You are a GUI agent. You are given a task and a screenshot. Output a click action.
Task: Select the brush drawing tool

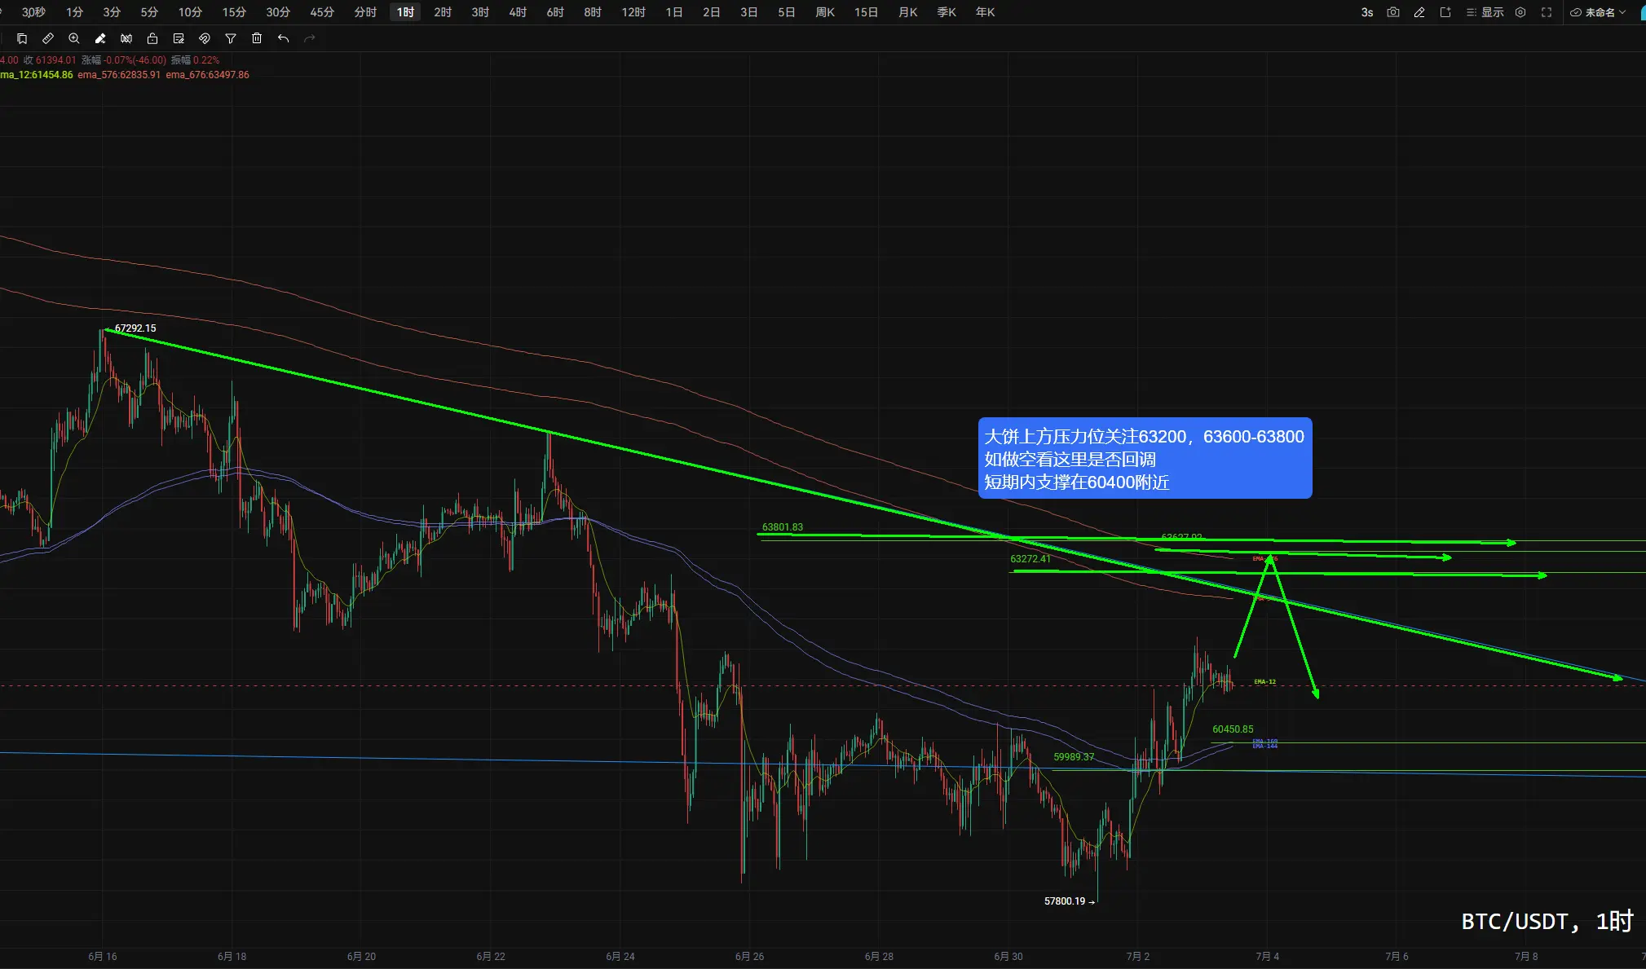tap(100, 38)
